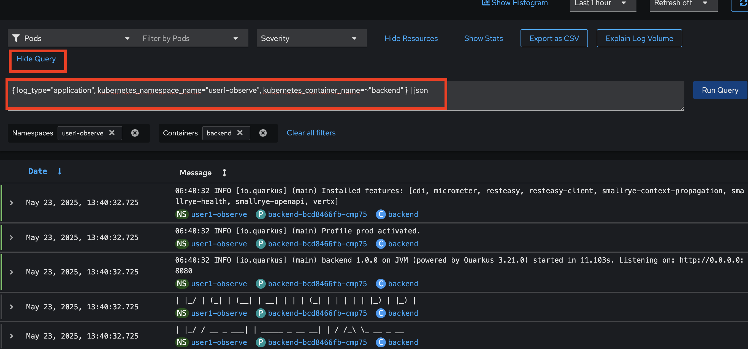
Task: Expand the fourth log row with ASCII art
Action: (12, 307)
